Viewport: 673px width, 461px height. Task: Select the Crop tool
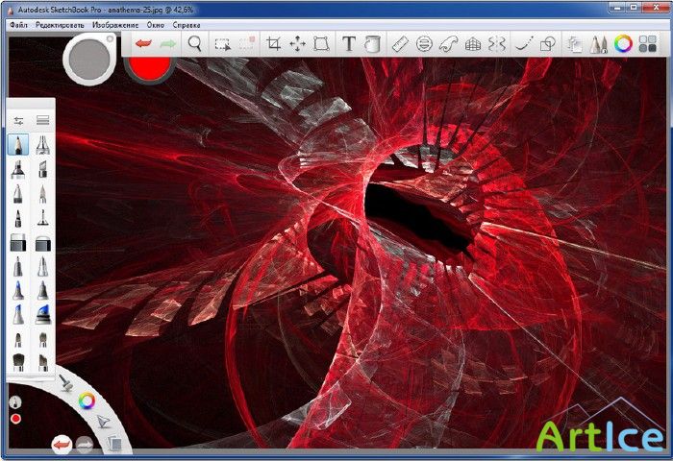(273, 44)
